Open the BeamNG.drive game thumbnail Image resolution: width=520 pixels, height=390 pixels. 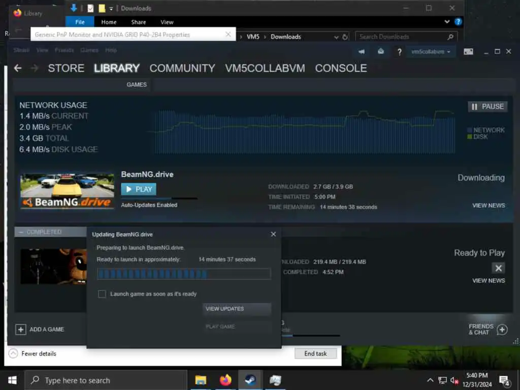pos(68,191)
